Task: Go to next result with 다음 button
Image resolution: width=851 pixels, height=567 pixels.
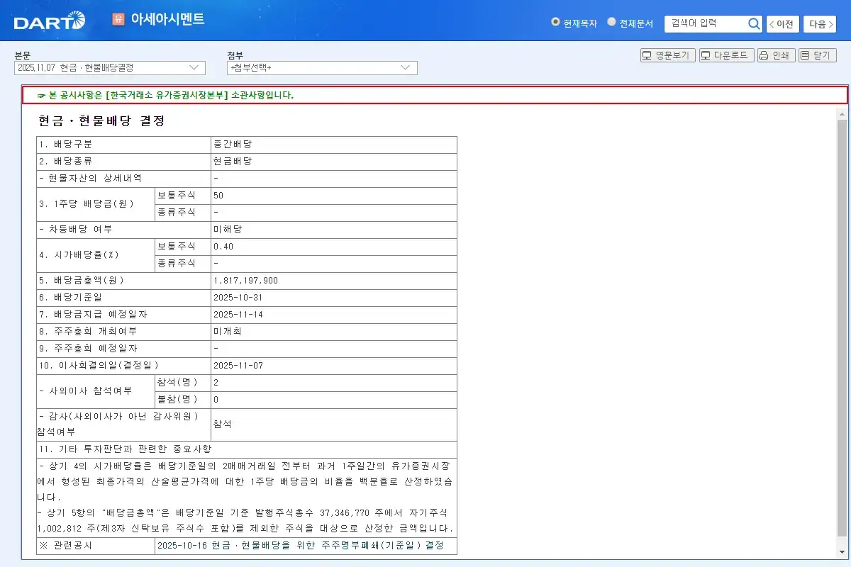Action: pos(819,24)
